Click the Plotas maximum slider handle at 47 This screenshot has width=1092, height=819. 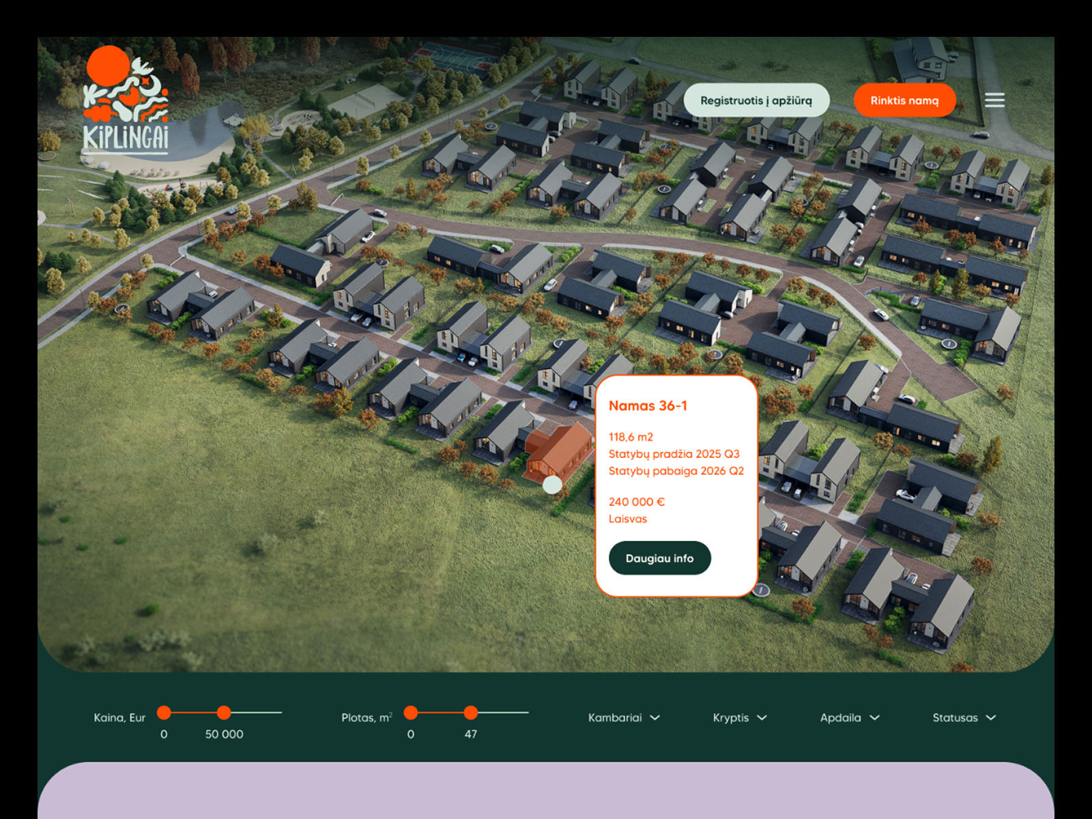click(x=470, y=713)
